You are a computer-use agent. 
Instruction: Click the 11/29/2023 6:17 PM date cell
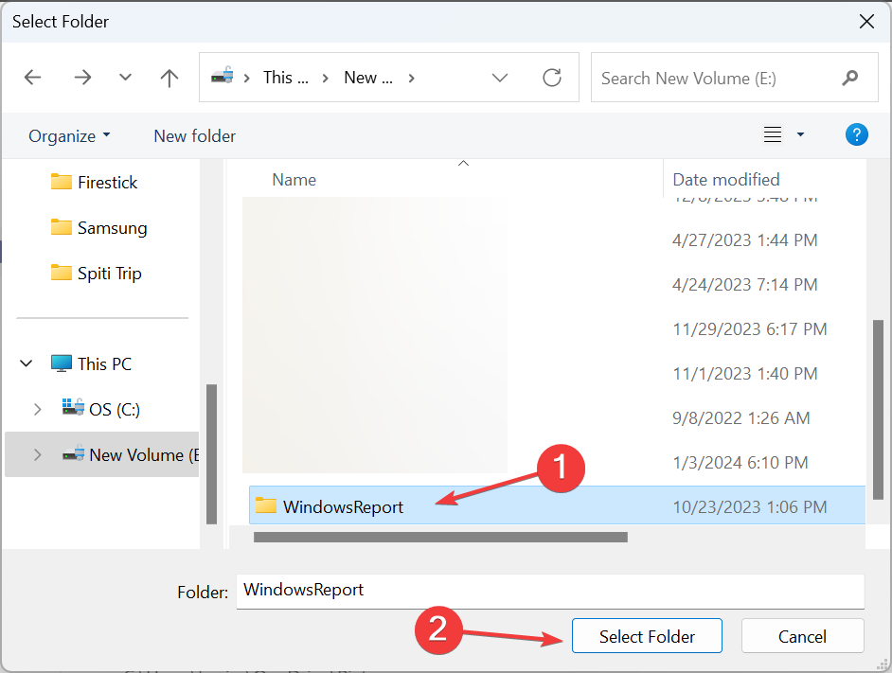(x=750, y=328)
